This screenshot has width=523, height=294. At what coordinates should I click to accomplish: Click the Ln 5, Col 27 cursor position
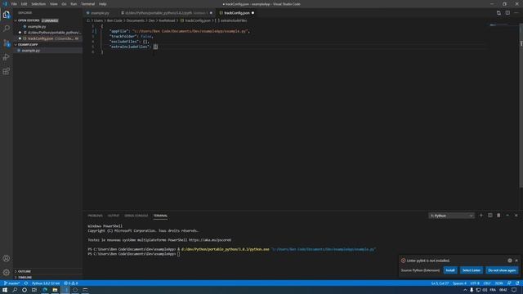pos(440,283)
